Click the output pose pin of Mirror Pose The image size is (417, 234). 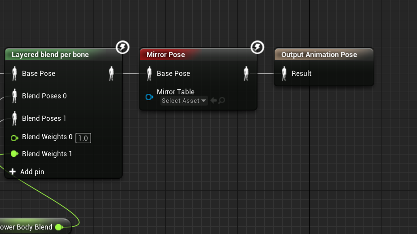tap(246, 73)
